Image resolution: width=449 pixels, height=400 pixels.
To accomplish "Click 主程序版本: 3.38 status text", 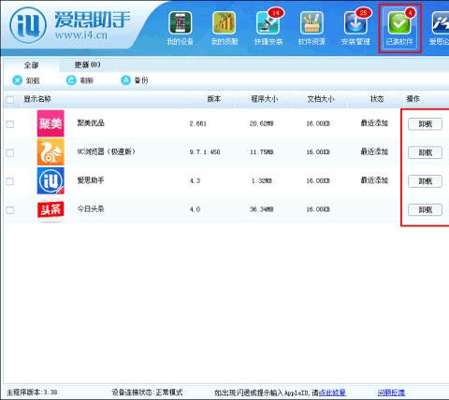I will [x=32, y=393].
